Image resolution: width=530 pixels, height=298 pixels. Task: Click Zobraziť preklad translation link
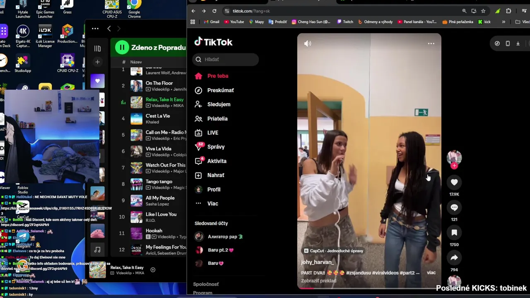click(x=318, y=281)
